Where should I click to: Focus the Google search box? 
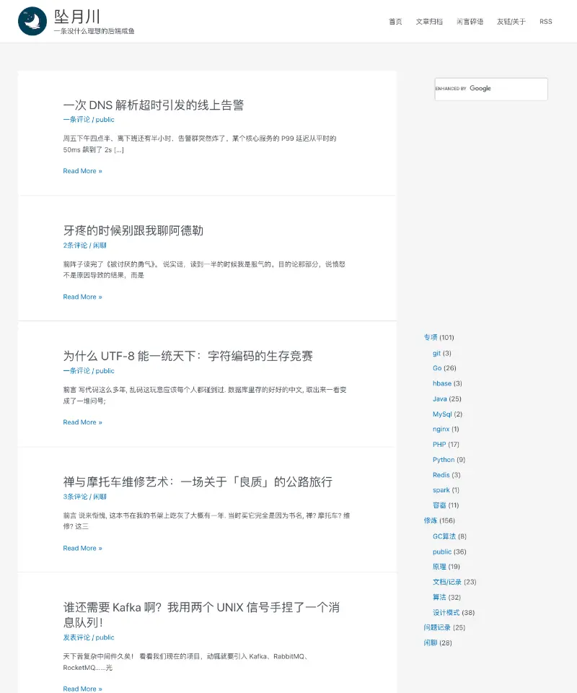tap(491, 89)
